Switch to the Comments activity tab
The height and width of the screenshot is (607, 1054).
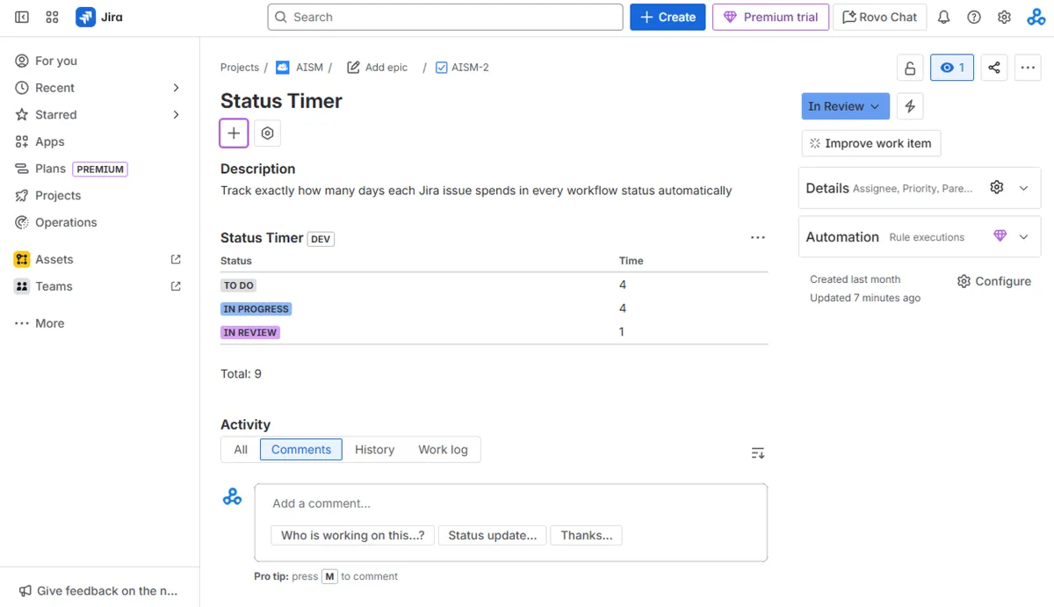pyautogui.click(x=301, y=450)
